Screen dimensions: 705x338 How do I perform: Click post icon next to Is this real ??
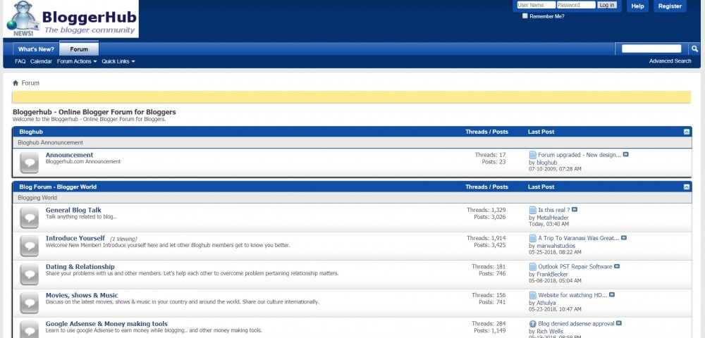point(533,210)
